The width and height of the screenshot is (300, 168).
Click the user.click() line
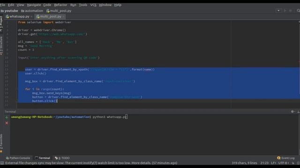(36, 74)
